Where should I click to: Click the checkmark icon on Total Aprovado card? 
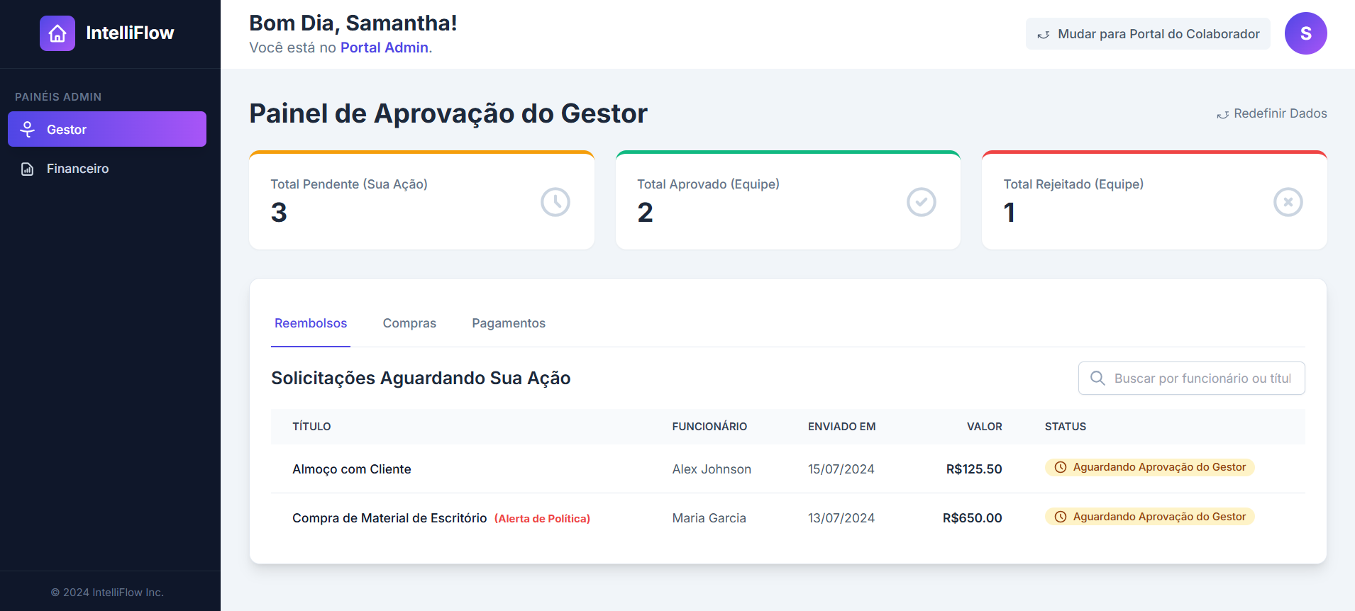coord(922,202)
